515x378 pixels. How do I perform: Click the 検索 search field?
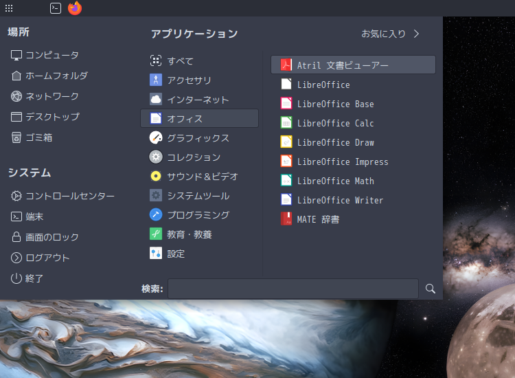pos(293,289)
